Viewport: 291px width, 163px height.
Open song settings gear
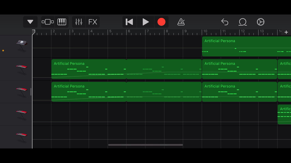coord(261,22)
